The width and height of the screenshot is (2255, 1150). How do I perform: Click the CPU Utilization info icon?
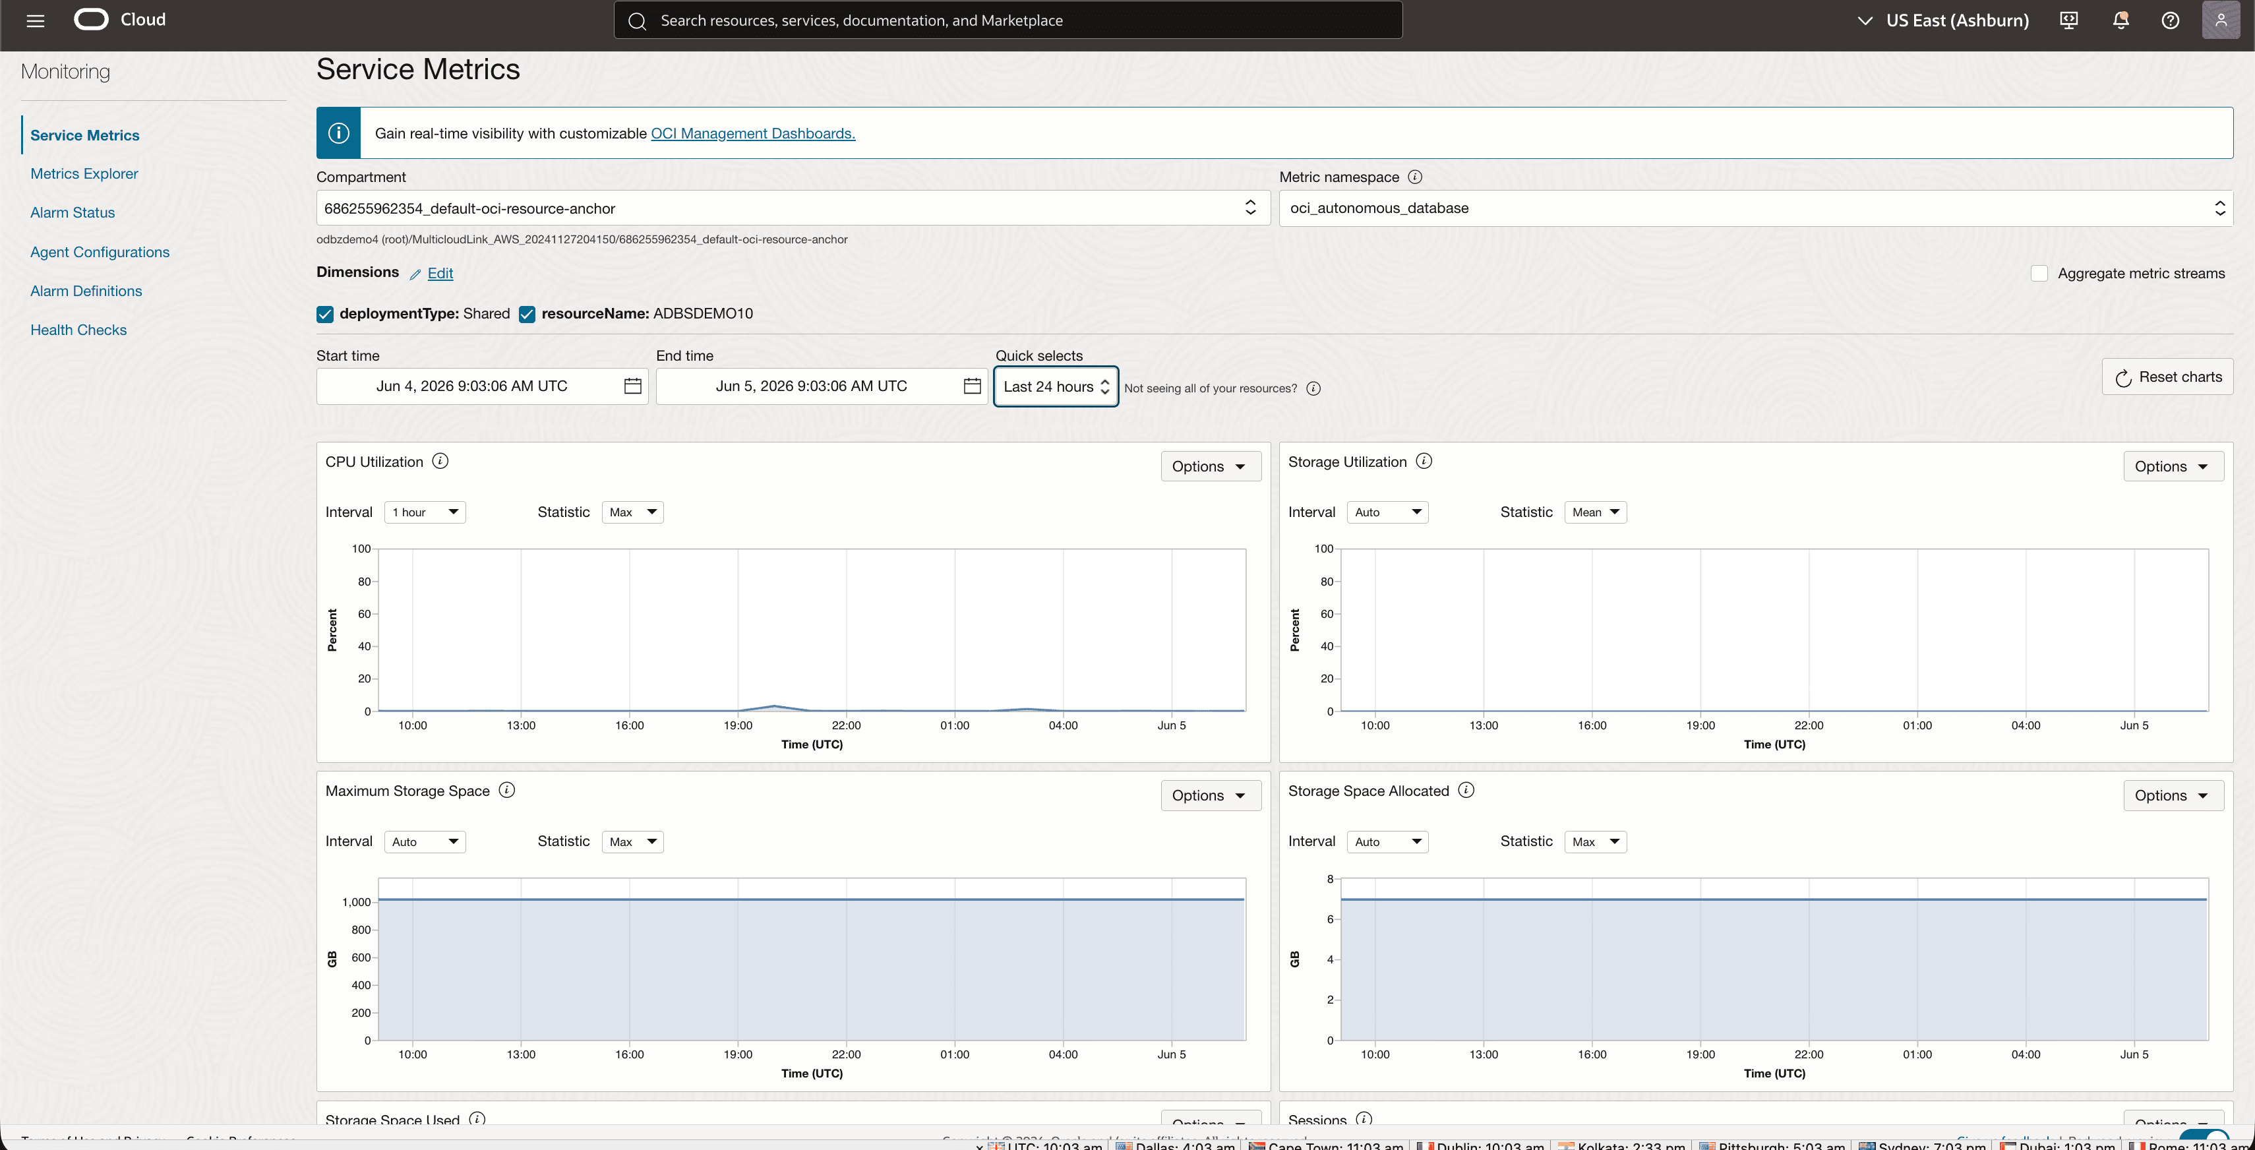click(440, 461)
